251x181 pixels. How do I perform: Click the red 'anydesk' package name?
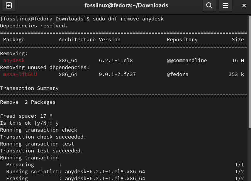pyautogui.click(x=14, y=61)
